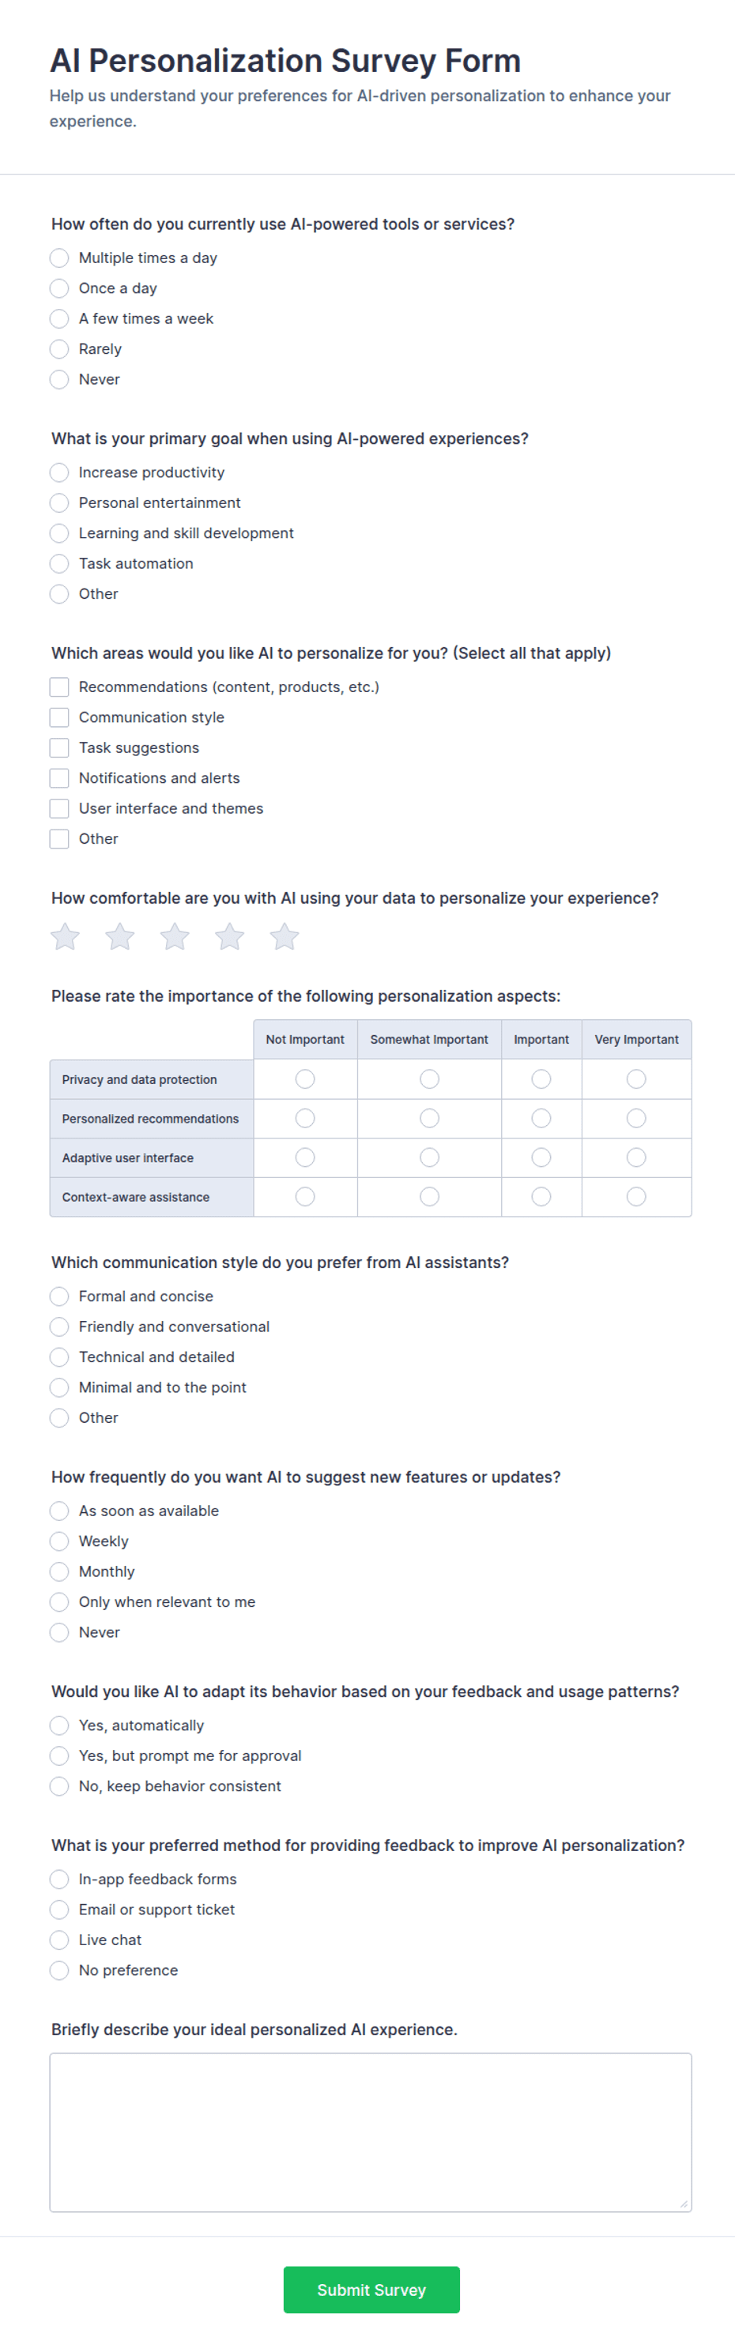Focus the ideal AI experience text area
The height and width of the screenshot is (2352, 735).
coord(371,2132)
